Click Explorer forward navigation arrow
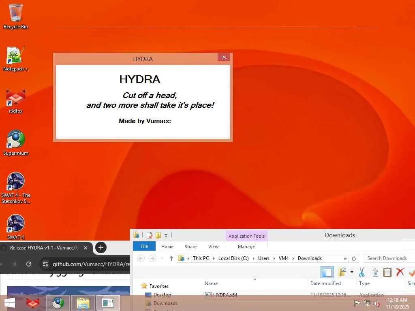The height and width of the screenshot is (311, 415). coord(152,258)
